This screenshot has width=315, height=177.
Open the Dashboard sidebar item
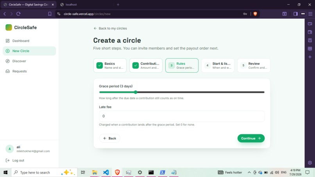[x=29, y=41]
